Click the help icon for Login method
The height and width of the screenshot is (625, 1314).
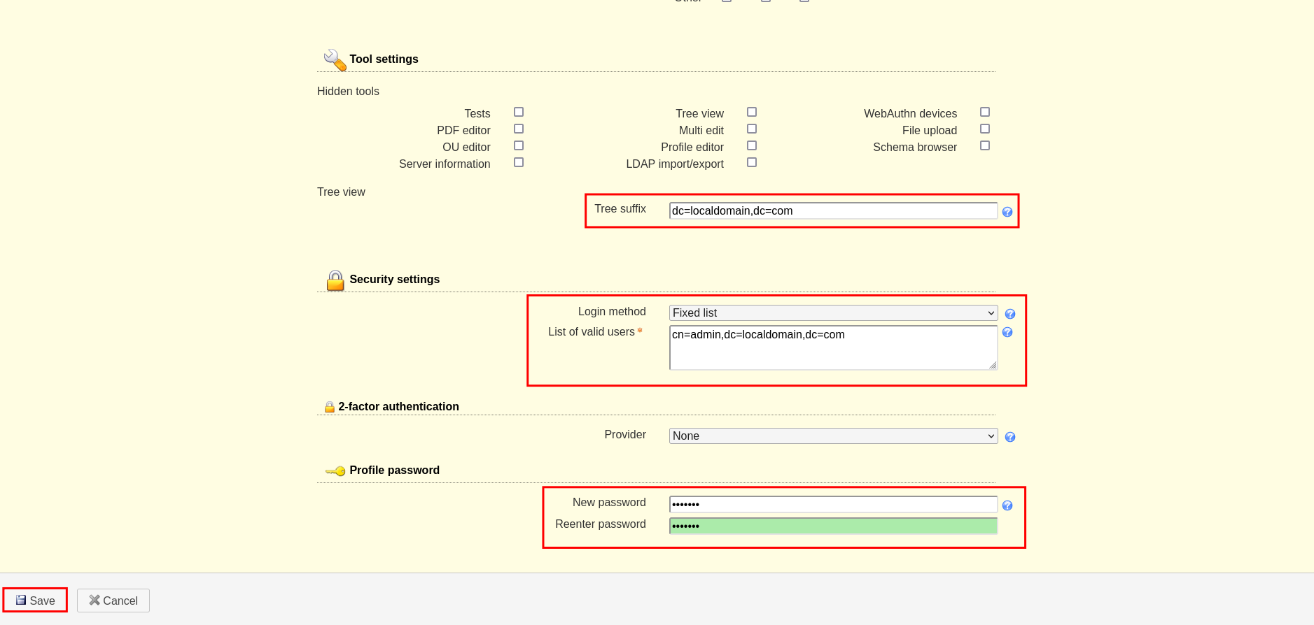click(x=1010, y=314)
